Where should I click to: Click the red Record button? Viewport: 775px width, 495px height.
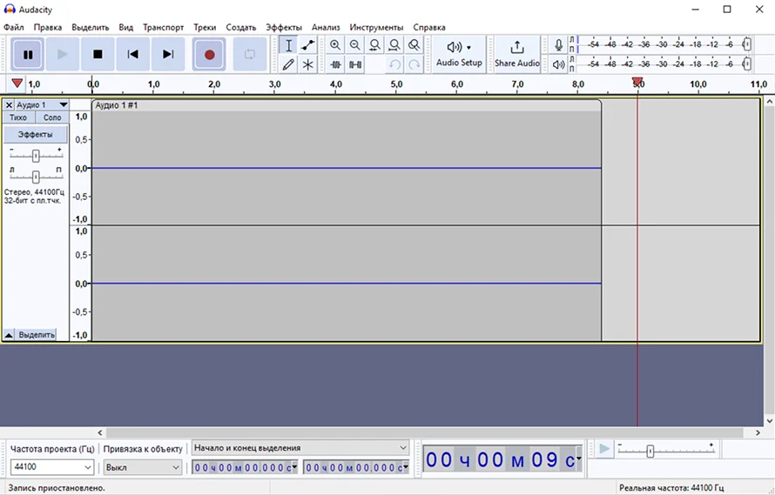(209, 54)
